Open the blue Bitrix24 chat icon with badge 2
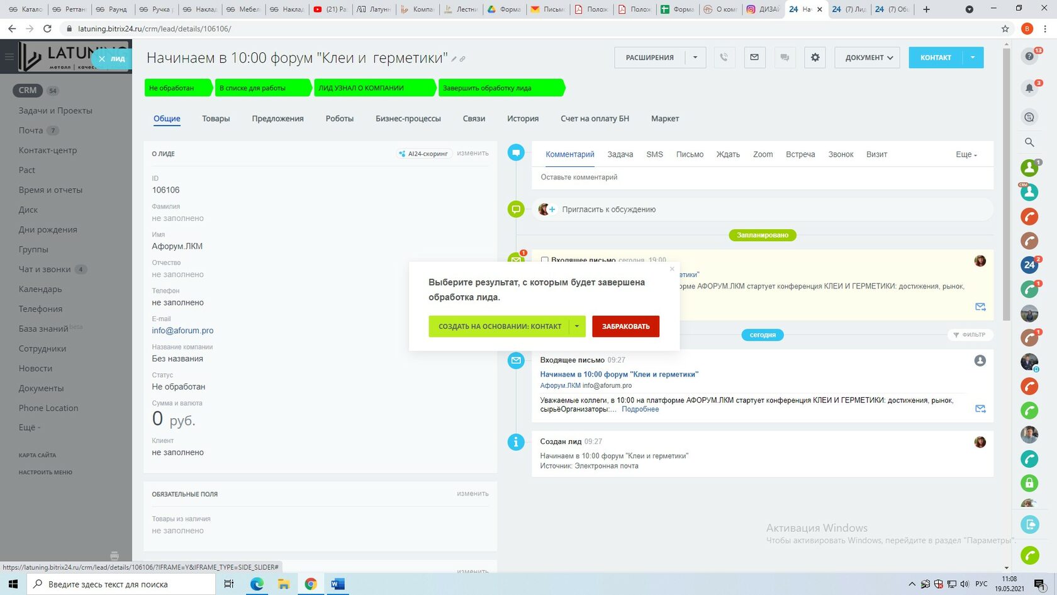Viewport: 1057px width, 595px height. pos(1029,265)
